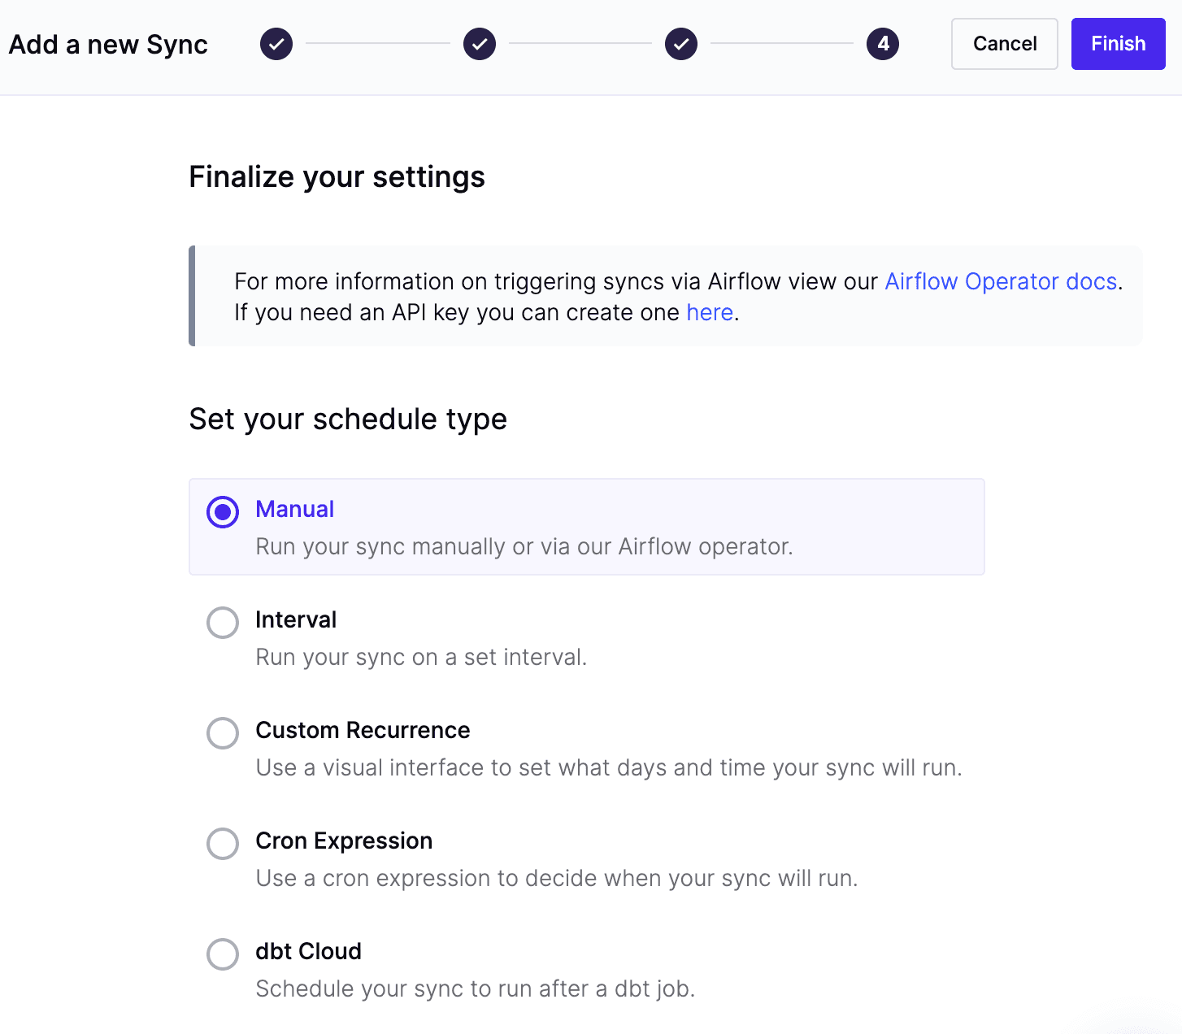
Task: Click the 'Custom Recurrence' option title text
Action: (x=363, y=730)
